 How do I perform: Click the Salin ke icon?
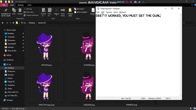coord(50,10)
